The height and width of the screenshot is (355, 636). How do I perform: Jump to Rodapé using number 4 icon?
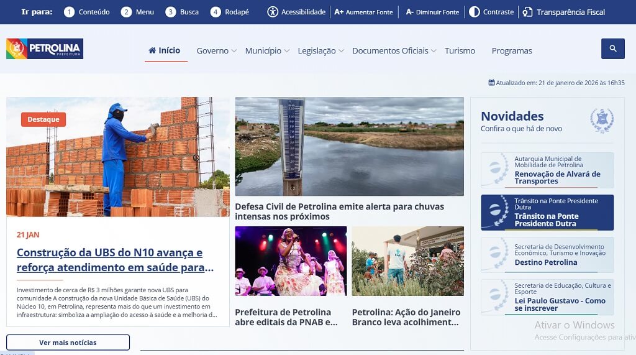click(216, 12)
